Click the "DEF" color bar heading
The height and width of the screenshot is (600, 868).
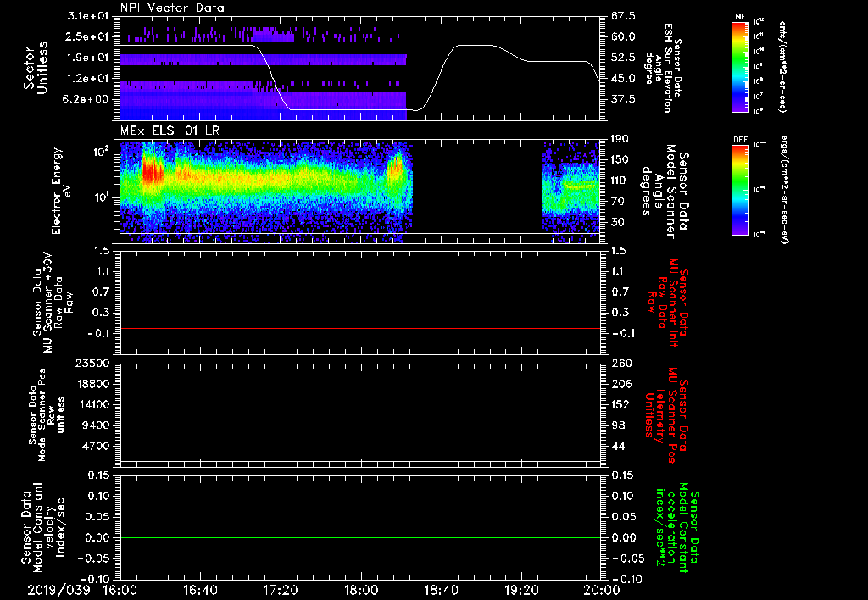click(x=740, y=140)
